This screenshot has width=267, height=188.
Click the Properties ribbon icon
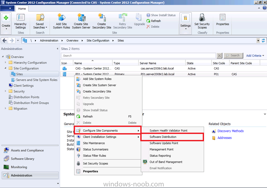(223, 20)
